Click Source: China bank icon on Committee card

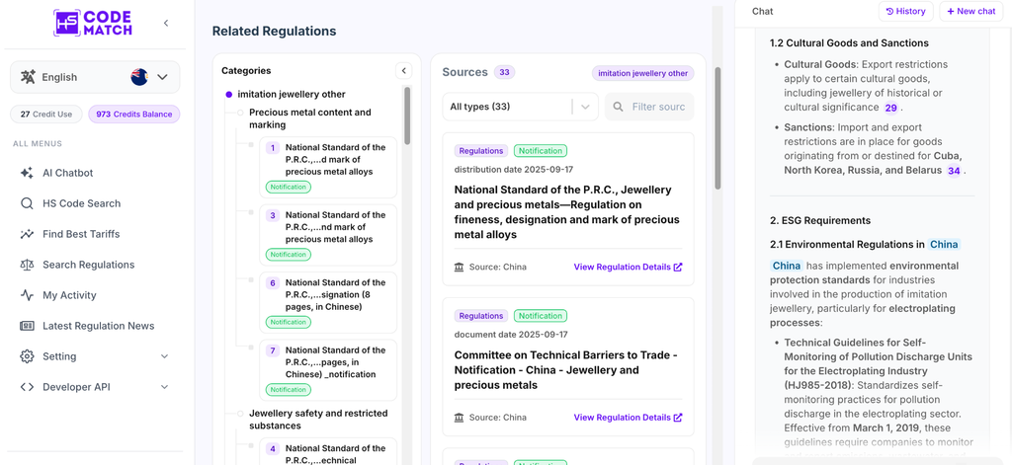point(459,418)
